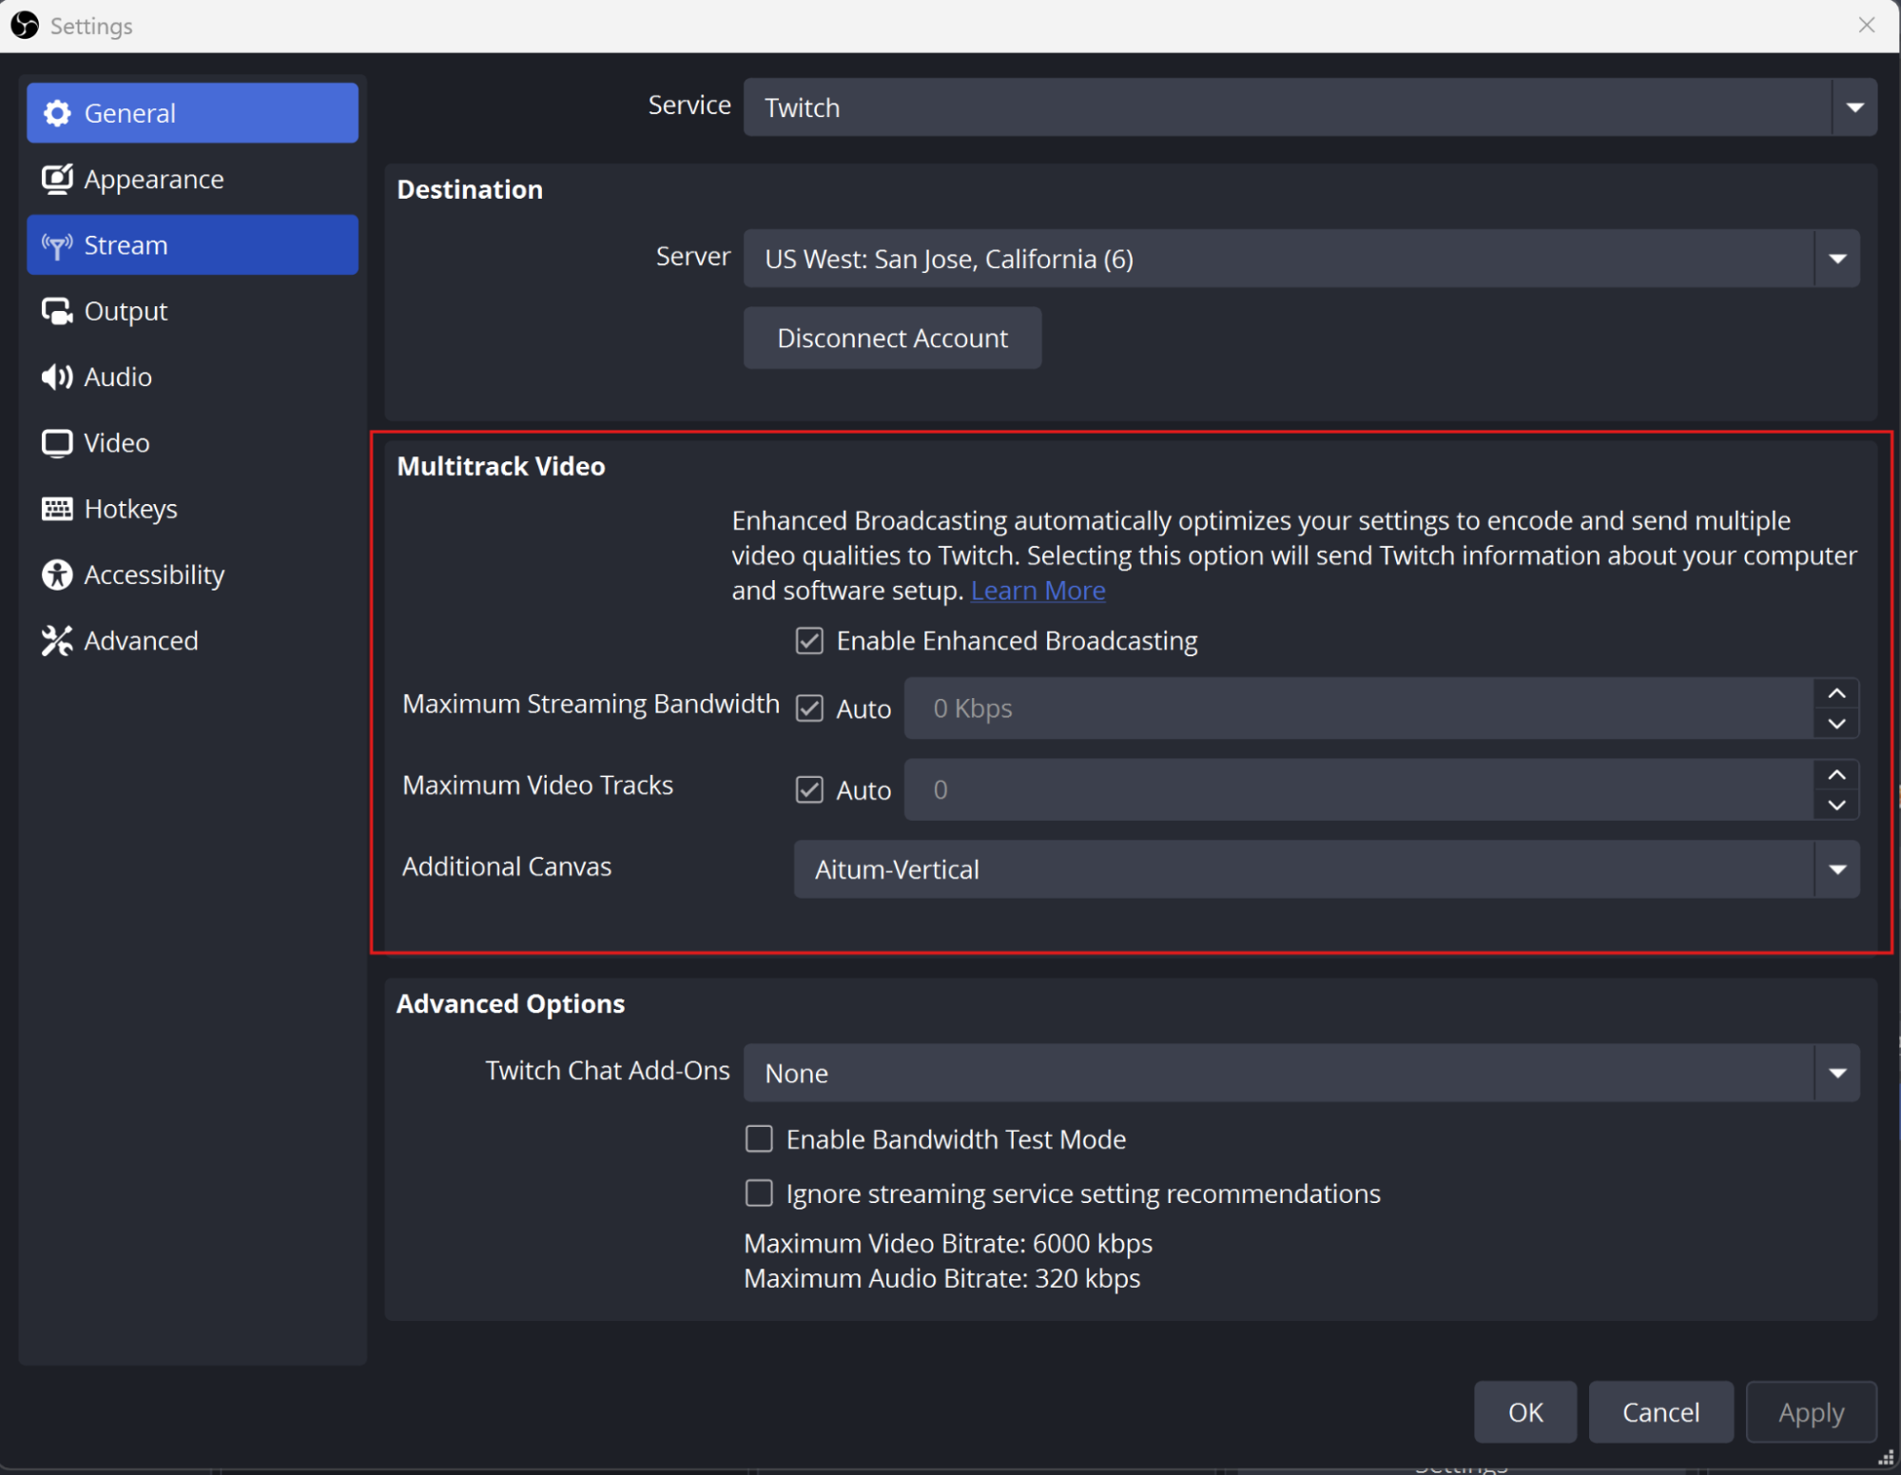Select the Accessibility person icon
This screenshot has width=1901, height=1475.
[57, 574]
